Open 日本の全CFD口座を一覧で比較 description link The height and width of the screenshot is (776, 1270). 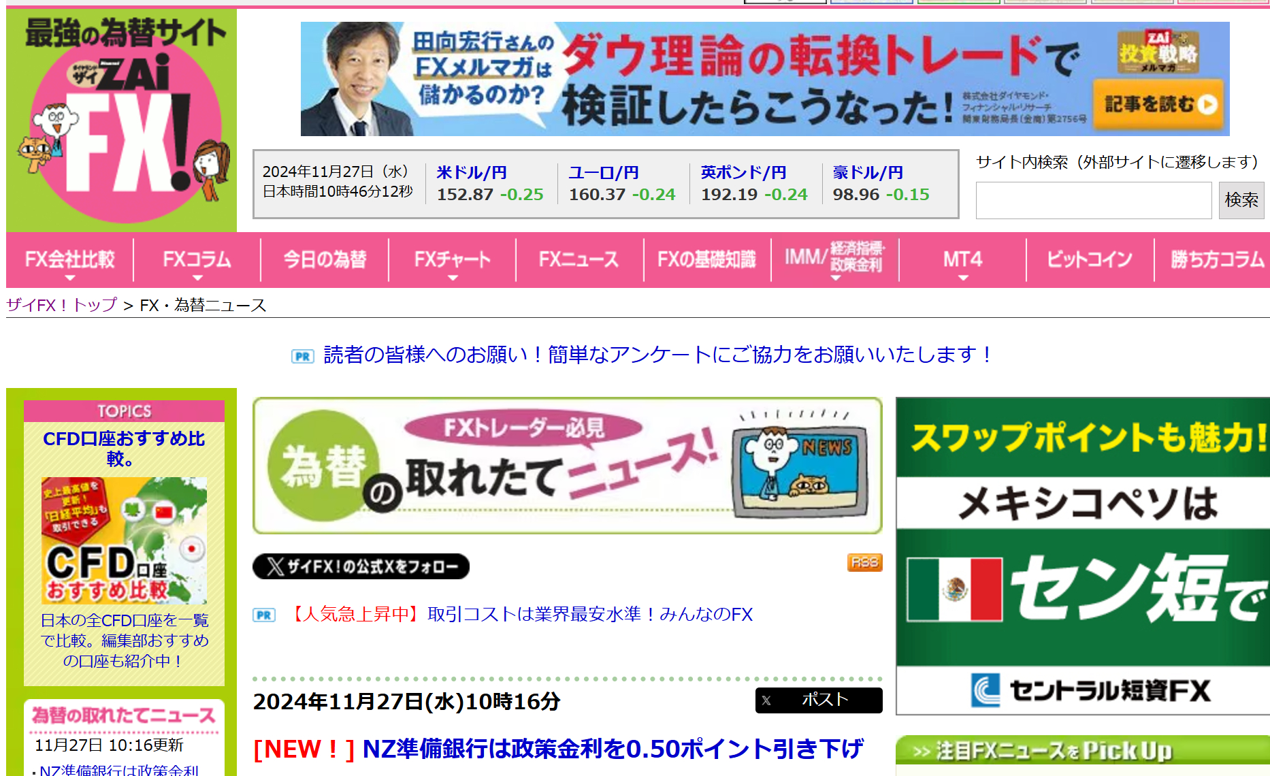124,641
